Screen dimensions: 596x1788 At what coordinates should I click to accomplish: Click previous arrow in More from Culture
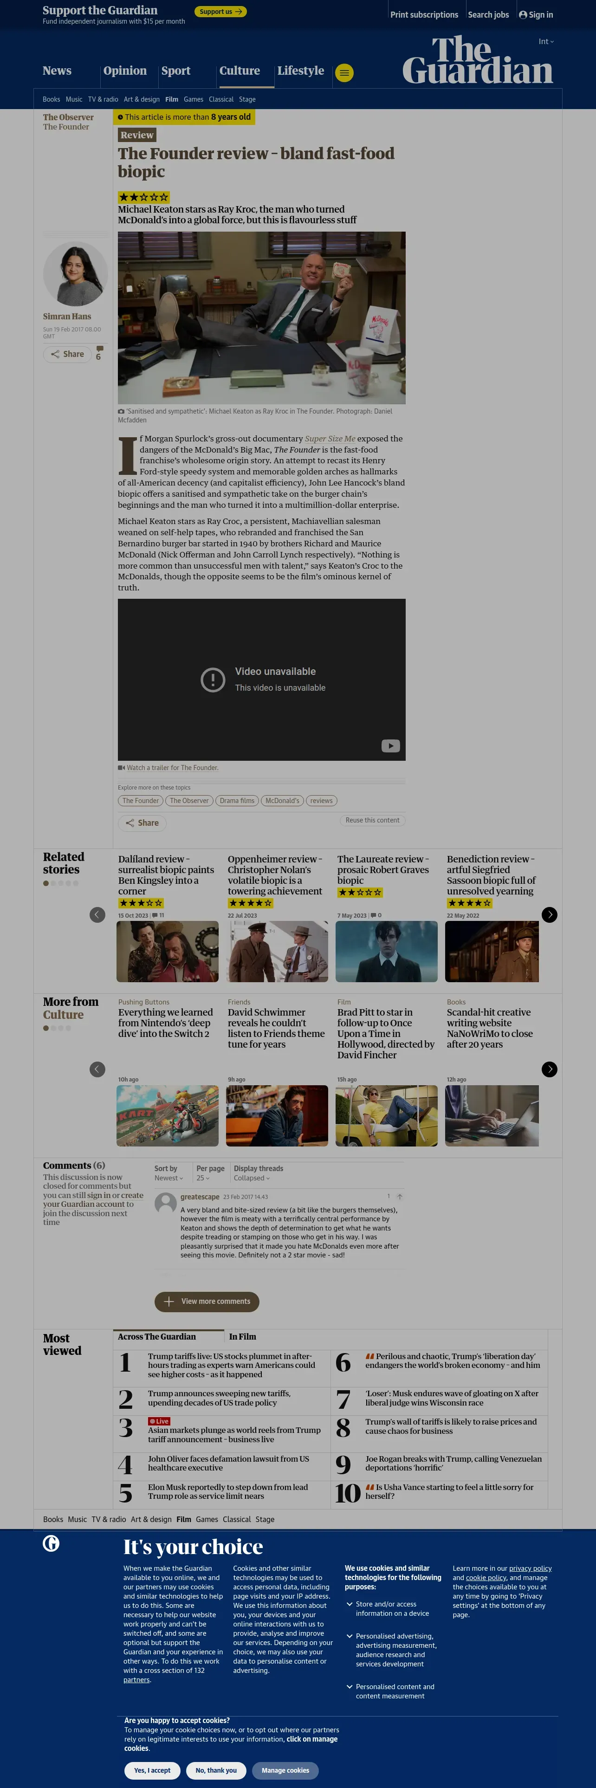pyautogui.click(x=98, y=1069)
